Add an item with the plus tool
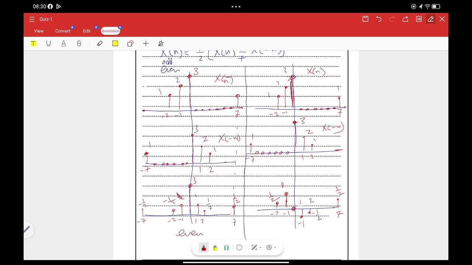Image resolution: width=472 pixels, height=265 pixels. click(x=146, y=43)
